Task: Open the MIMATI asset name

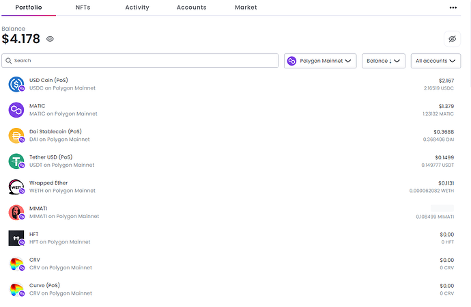Action: tap(38, 209)
